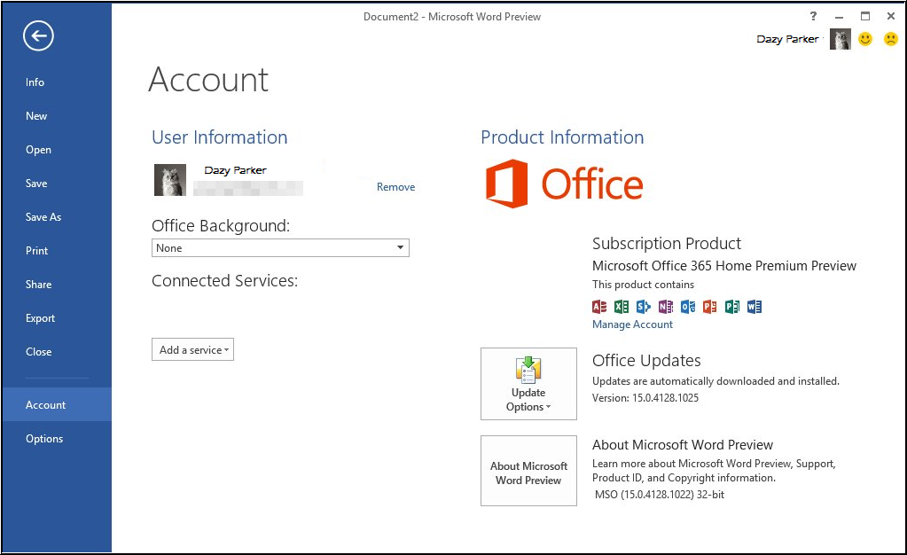Click the Outlook product icon
The height and width of the screenshot is (555, 907).
pos(688,306)
